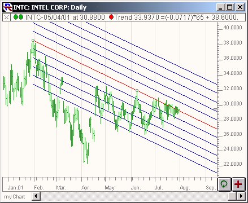248x203 pixels.
Task: Select the my Chart tab
Action: pyautogui.click(x=15, y=197)
